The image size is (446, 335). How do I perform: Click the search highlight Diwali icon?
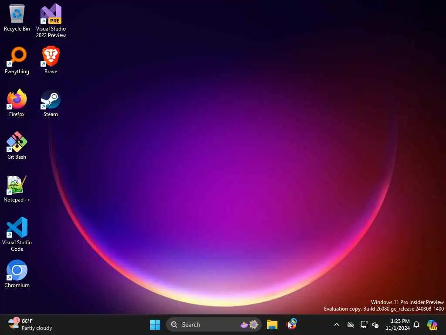(250, 325)
